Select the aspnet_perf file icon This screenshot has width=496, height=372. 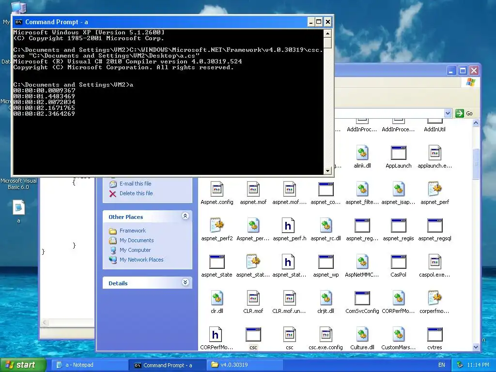point(434,189)
